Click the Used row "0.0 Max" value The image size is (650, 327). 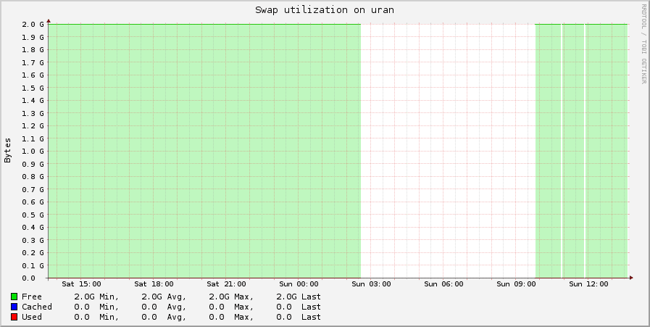[x=231, y=317]
